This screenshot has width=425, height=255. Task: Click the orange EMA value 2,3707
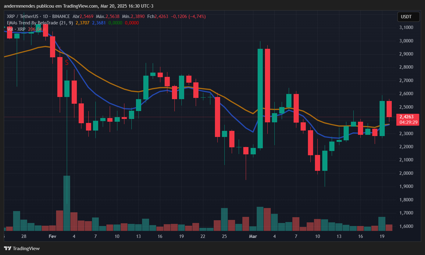[x=82, y=23]
